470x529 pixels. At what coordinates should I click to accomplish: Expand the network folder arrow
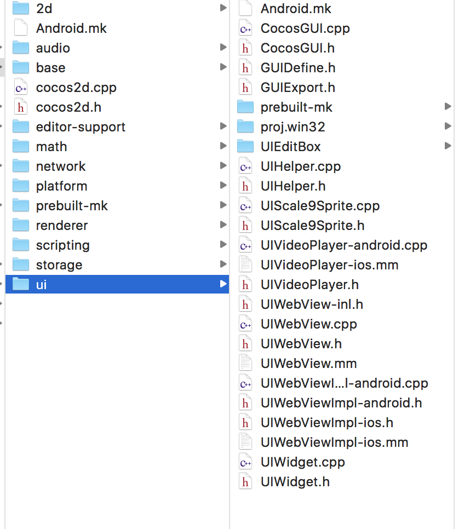point(223,165)
